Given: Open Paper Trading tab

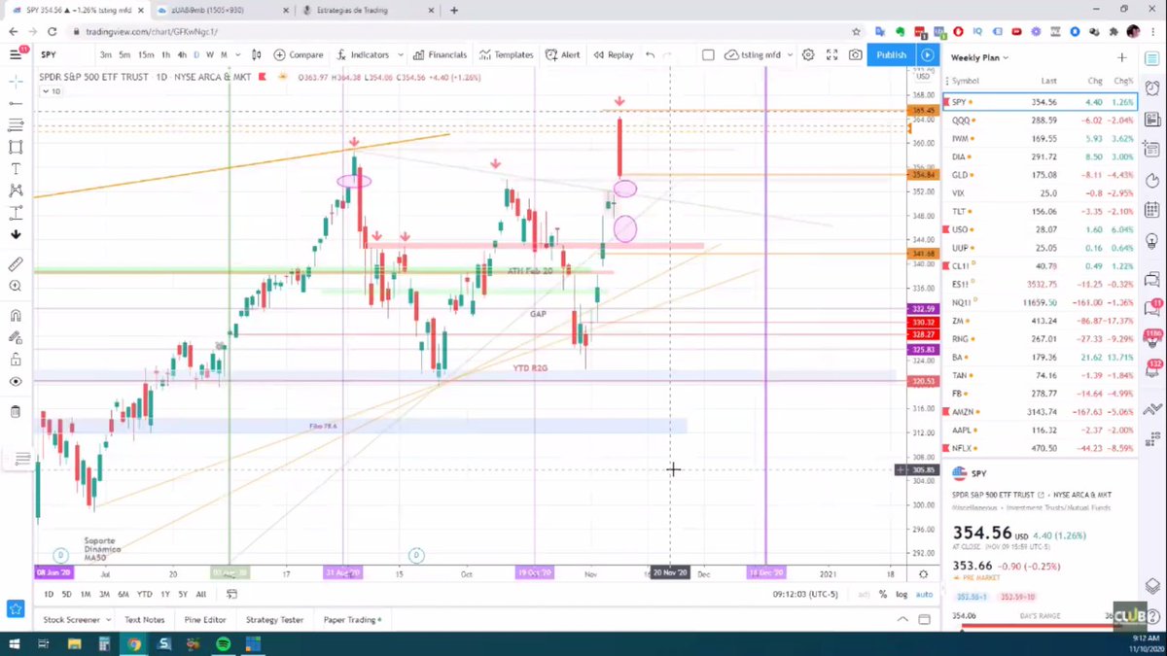Looking at the screenshot, I should [x=351, y=619].
